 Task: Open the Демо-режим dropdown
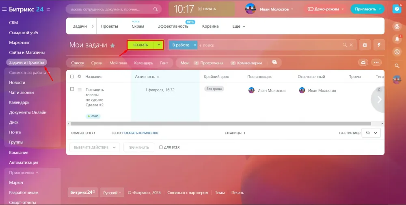[326, 9]
